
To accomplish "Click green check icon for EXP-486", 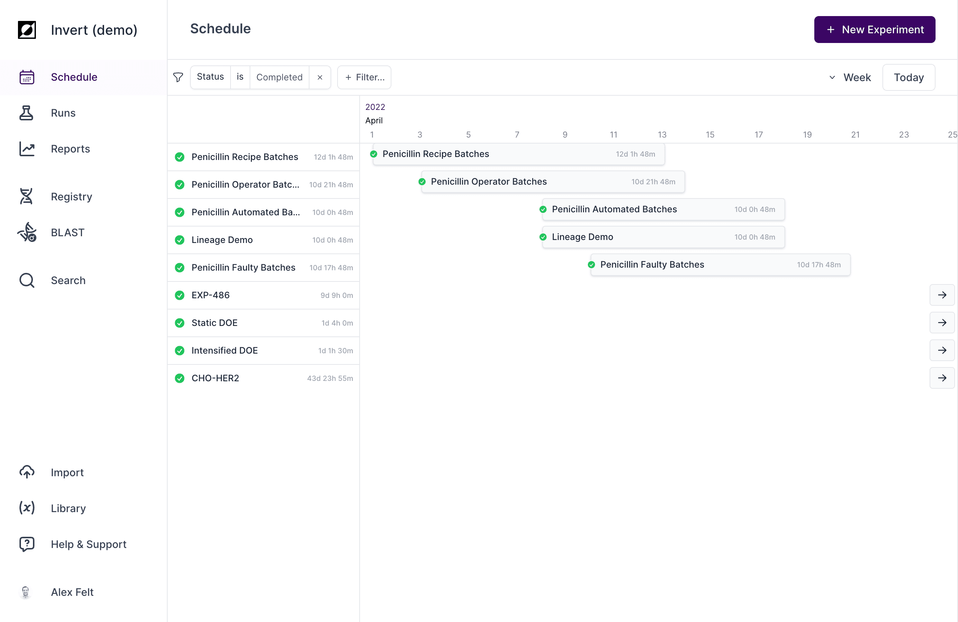I will point(180,295).
